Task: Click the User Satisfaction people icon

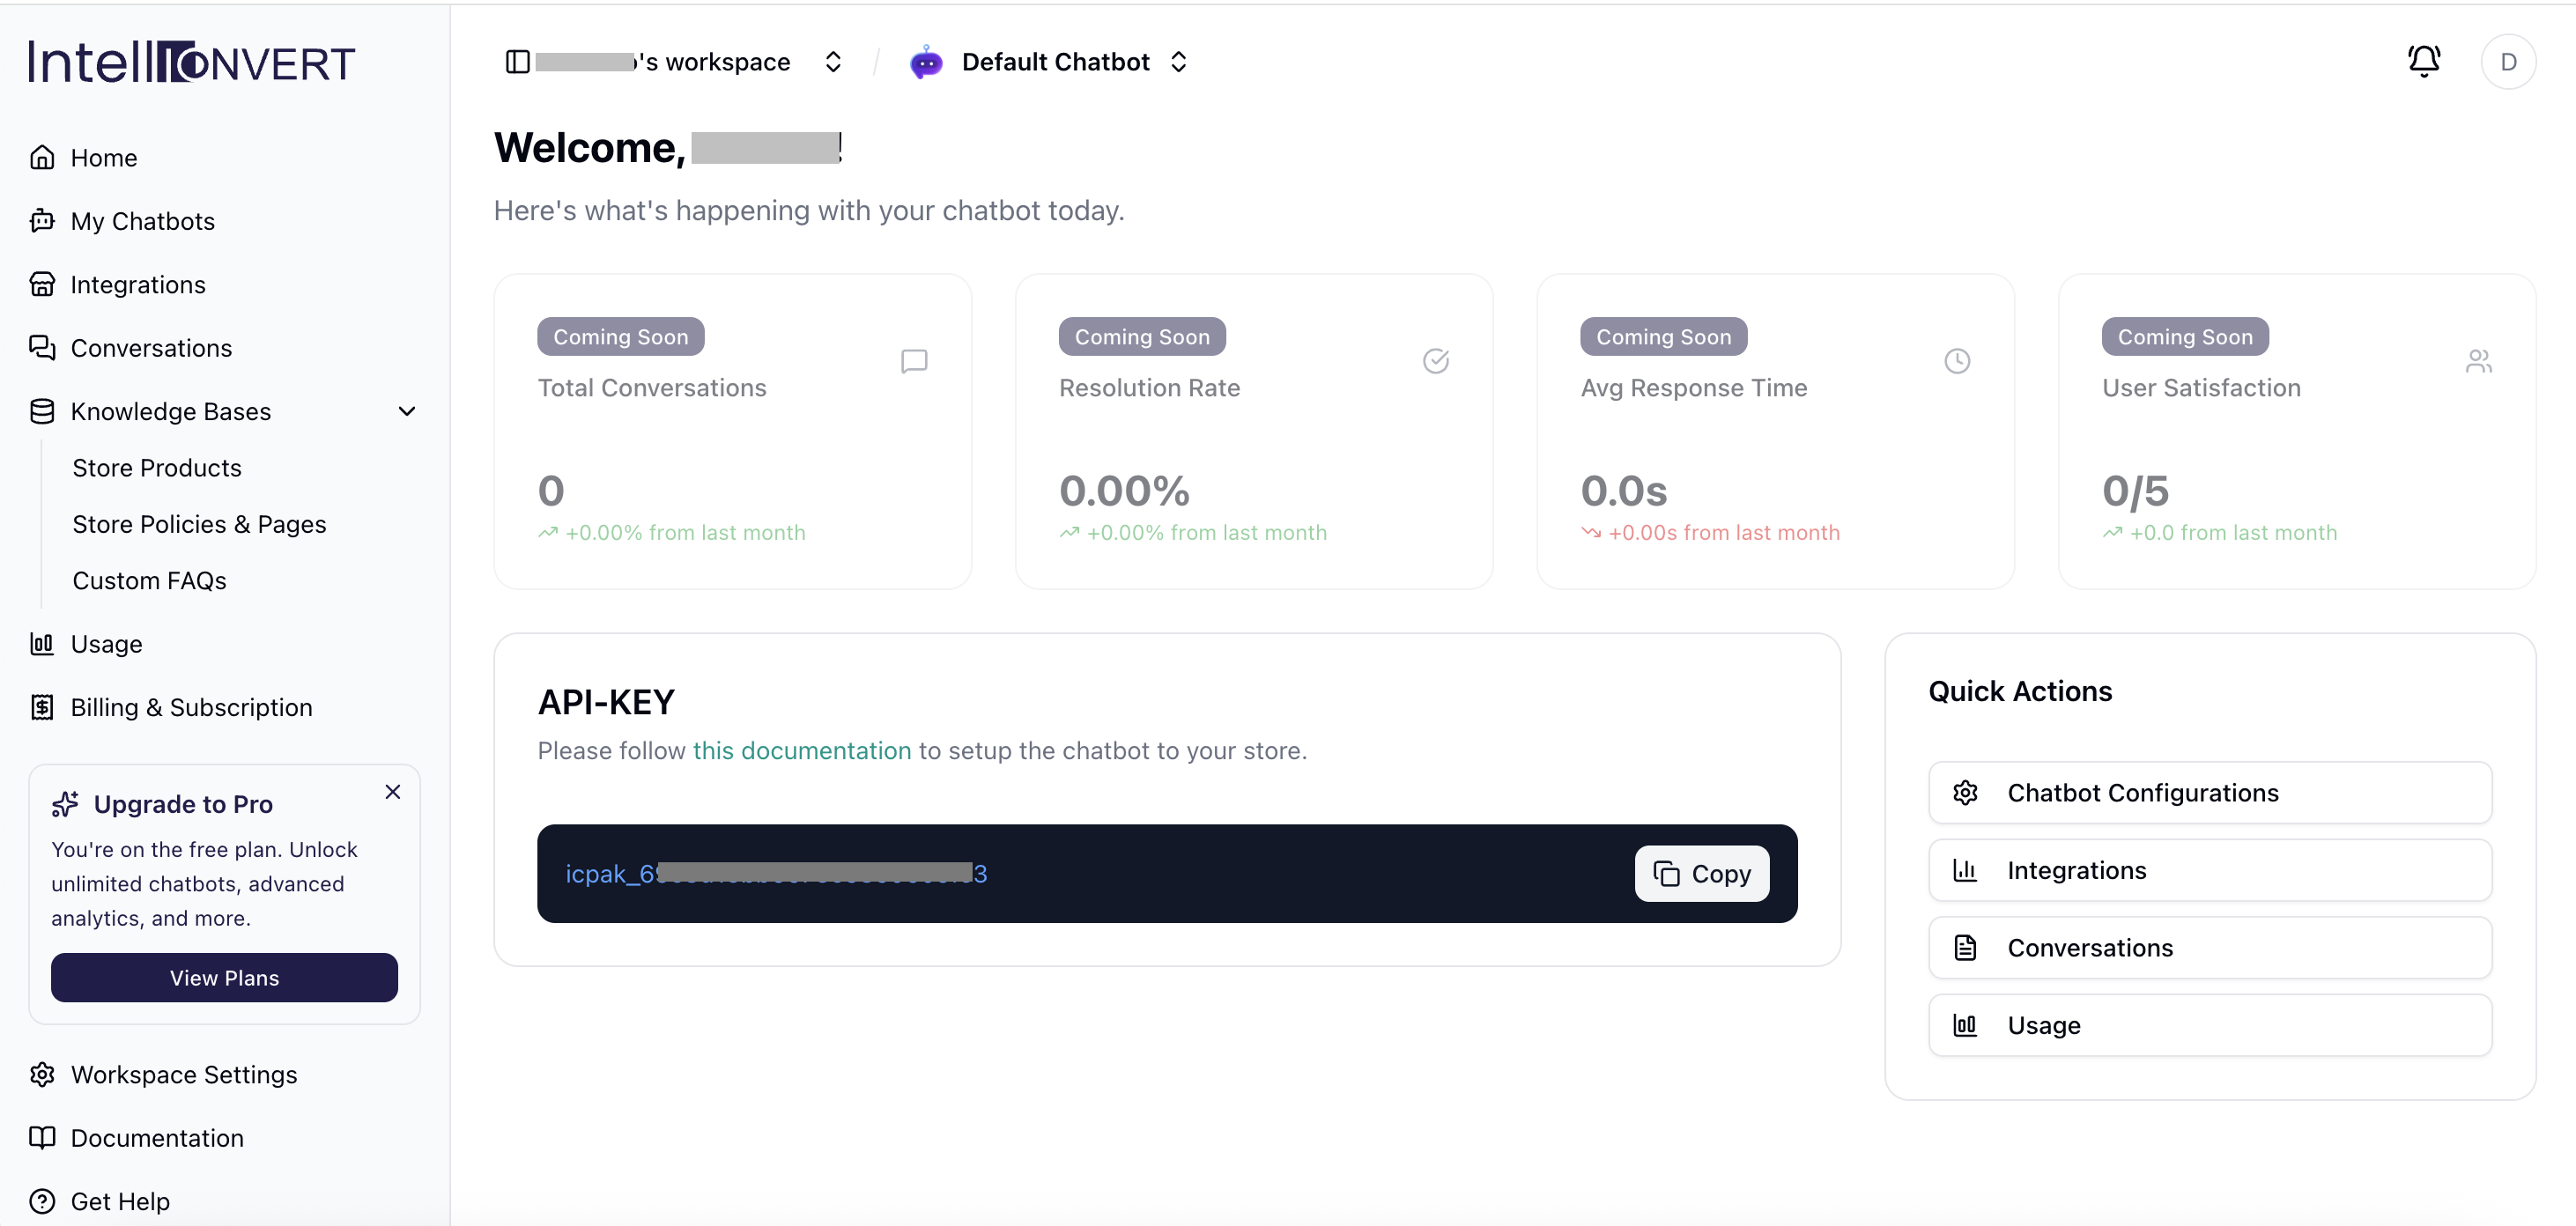Action: pyautogui.click(x=2479, y=361)
